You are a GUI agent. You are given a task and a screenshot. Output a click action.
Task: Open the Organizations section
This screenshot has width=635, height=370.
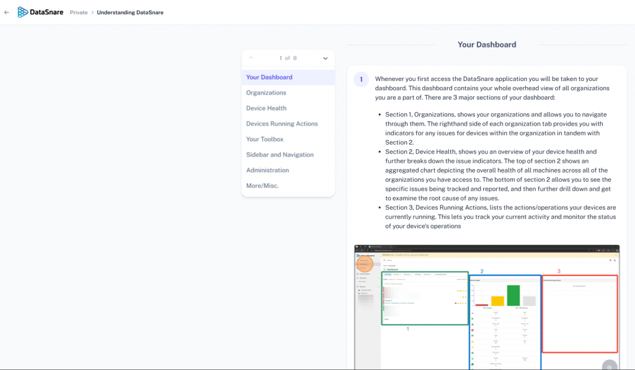(x=288, y=93)
